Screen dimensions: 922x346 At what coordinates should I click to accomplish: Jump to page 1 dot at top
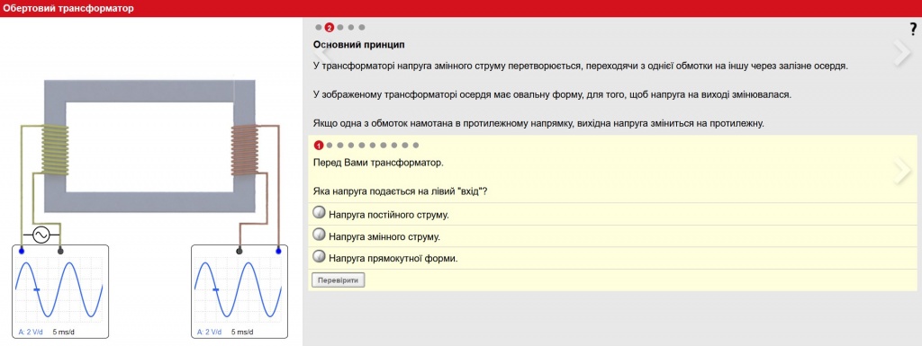319,27
